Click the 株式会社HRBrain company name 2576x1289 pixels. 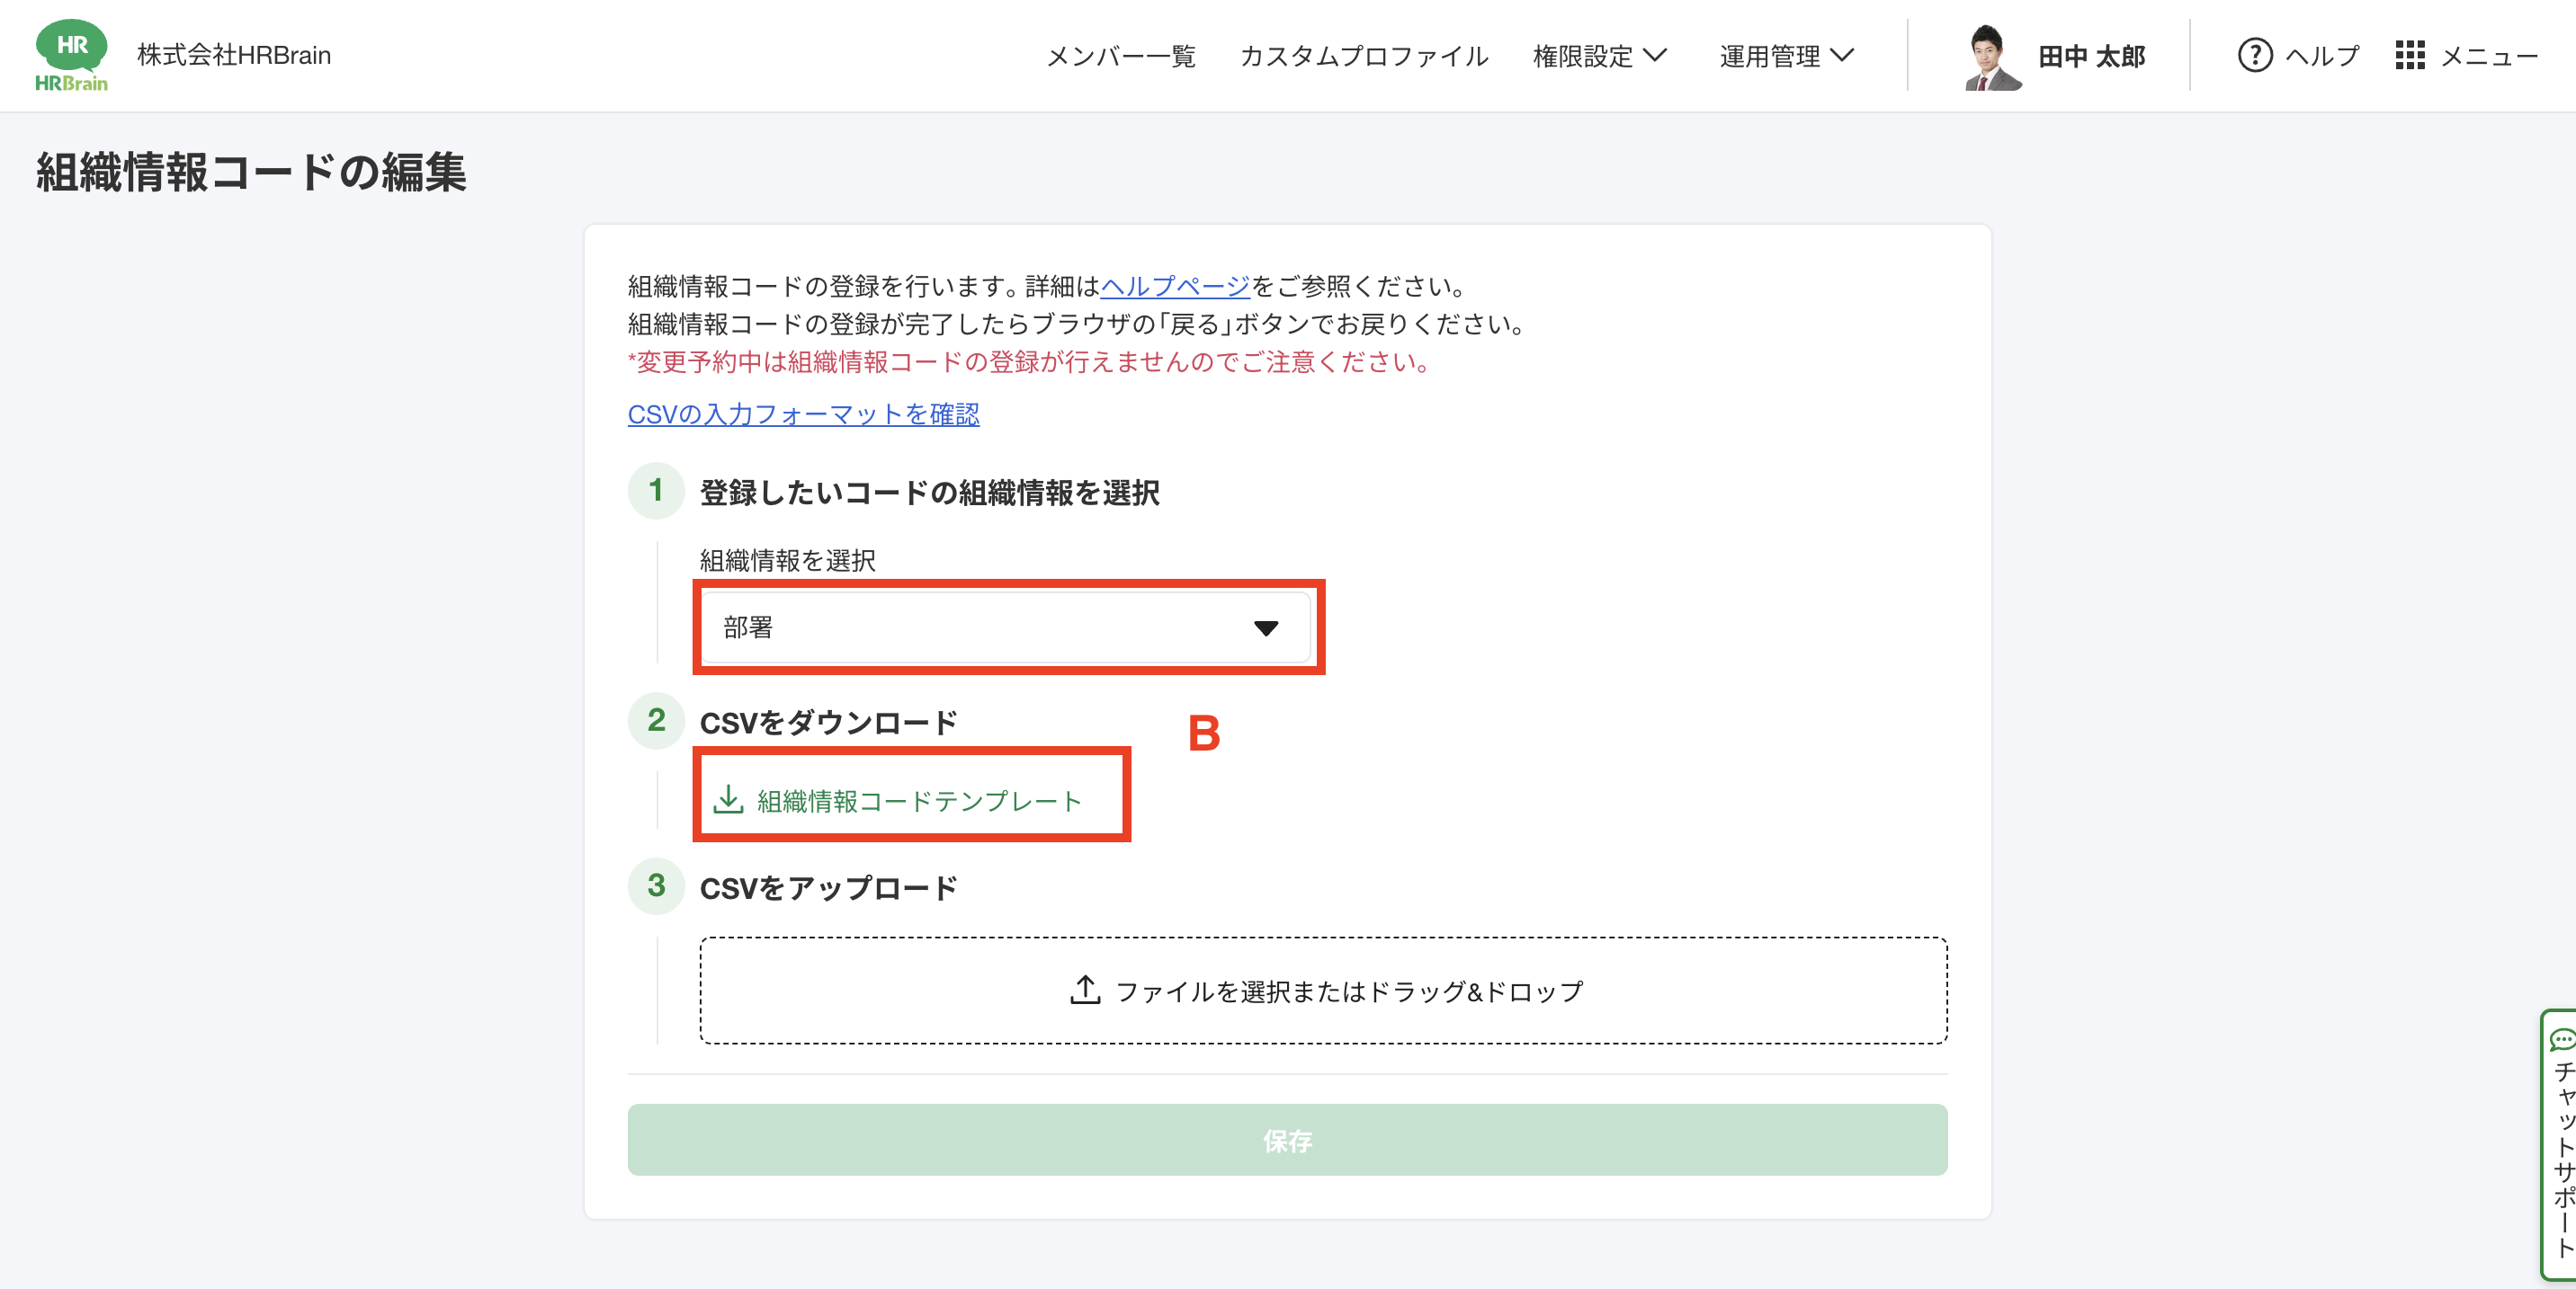coord(234,56)
